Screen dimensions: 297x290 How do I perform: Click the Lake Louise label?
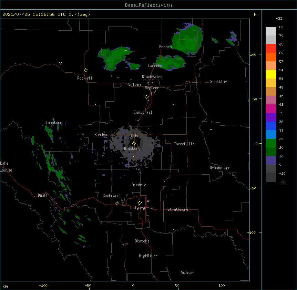pyautogui.click(x=6, y=167)
